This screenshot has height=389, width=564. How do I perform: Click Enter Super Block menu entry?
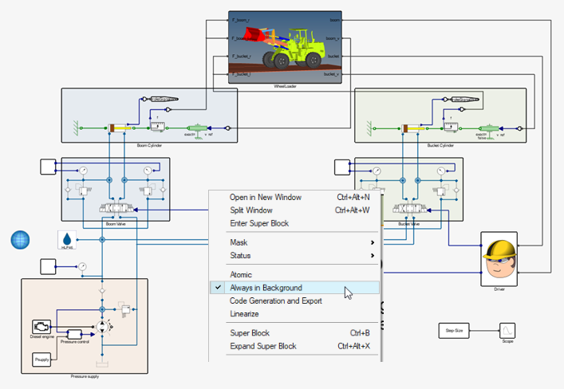[x=259, y=223]
